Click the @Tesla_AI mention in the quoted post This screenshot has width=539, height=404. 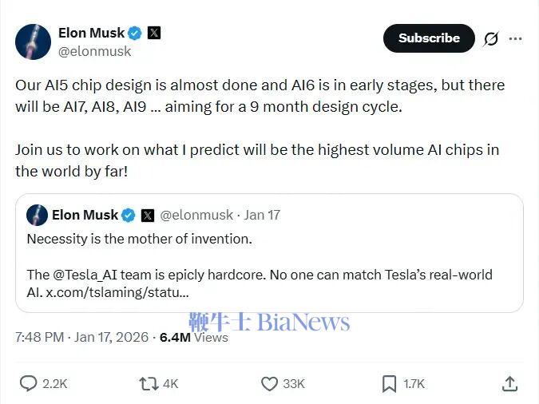tap(85, 275)
